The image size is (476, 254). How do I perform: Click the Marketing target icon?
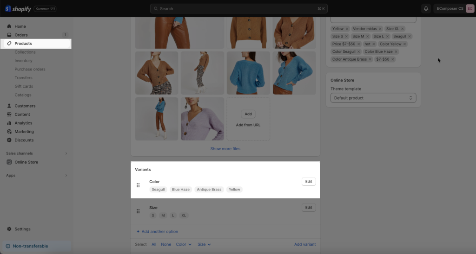(9, 131)
